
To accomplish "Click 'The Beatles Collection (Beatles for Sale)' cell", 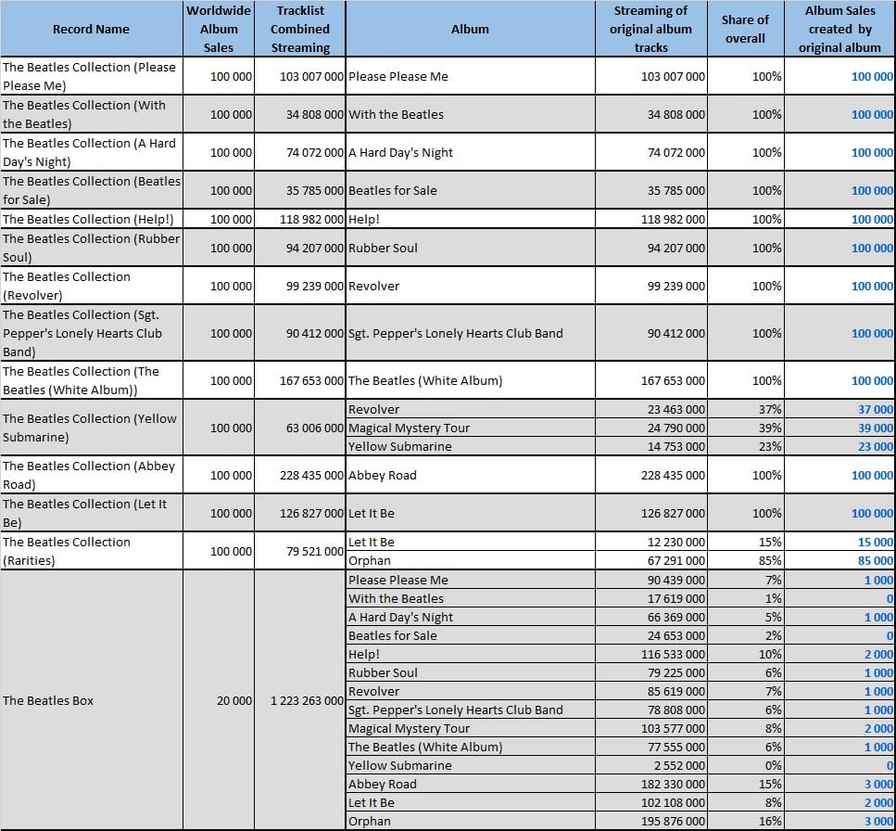I will (x=92, y=190).
